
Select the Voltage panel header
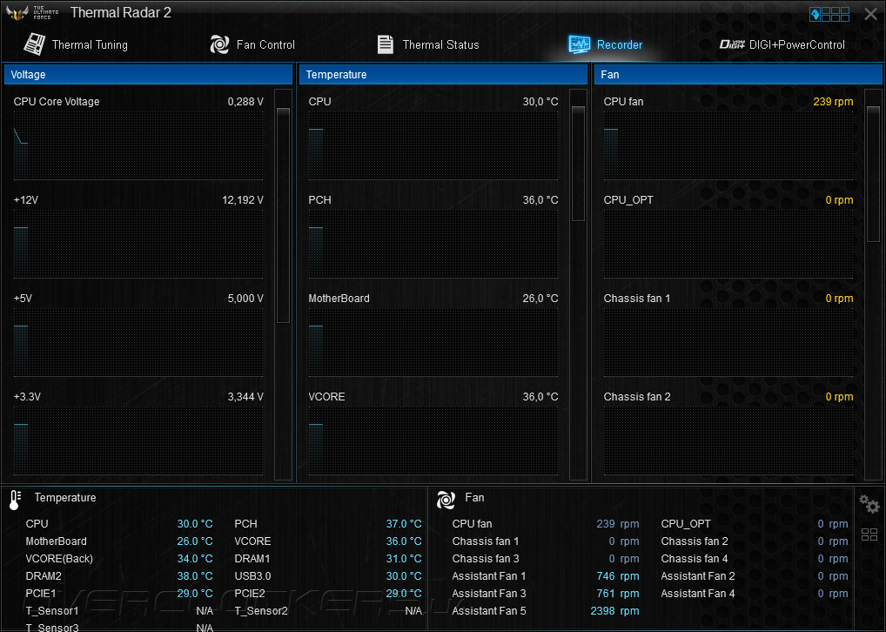click(x=148, y=75)
